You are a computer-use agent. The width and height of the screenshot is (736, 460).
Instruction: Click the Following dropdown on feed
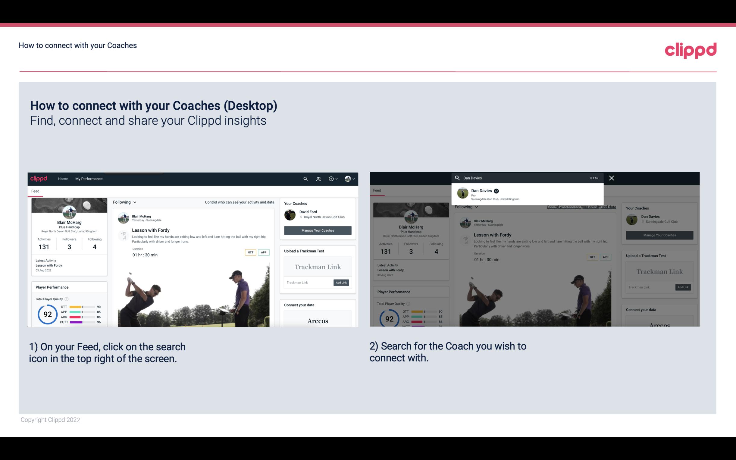pyautogui.click(x=126, y=202)
